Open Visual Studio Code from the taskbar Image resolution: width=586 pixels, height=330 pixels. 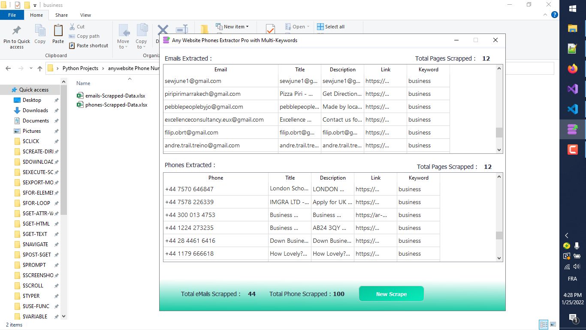click(x=573, y=109)
